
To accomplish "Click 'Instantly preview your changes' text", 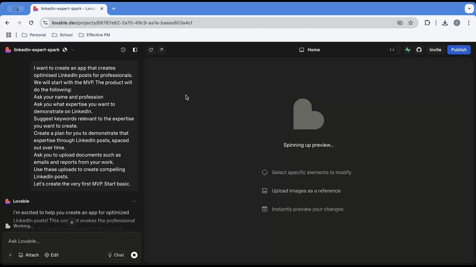I will click(308, 209).
